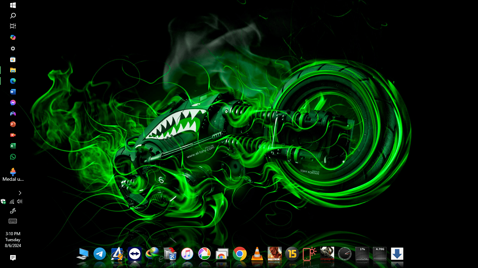478x268 pixels.
Task: Open WhatsApp from the taskbar
Action: pos(13,157)
